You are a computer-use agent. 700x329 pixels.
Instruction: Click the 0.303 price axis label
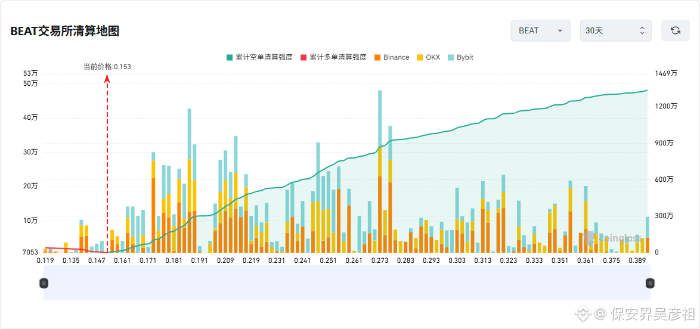457,260
